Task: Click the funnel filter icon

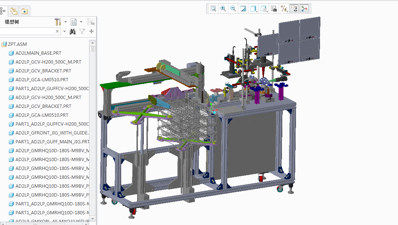Action: (82, 31)
